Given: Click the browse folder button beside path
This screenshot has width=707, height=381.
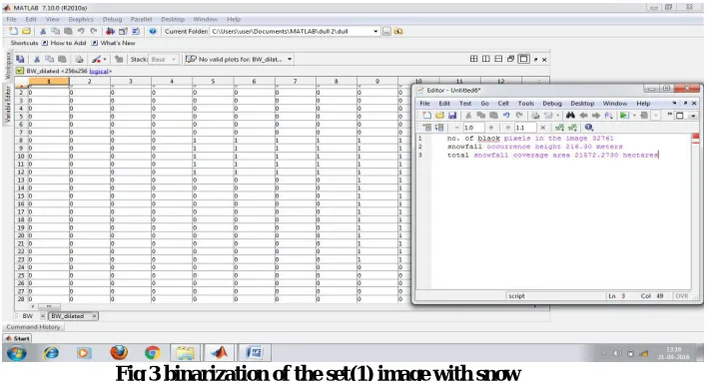Looking at the screenshot, I should (386, 31).
